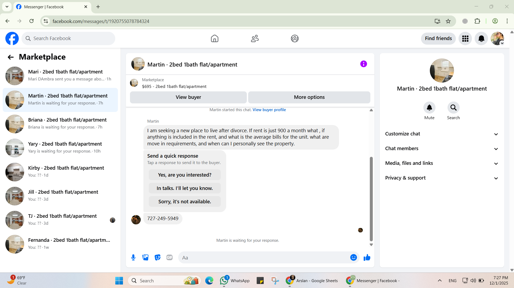Image resolution: width=514 pixels, height=288 pixels.
Task: Click the Windows taskbar Search box
Action: pyautogui.click(x=164, y=281)
